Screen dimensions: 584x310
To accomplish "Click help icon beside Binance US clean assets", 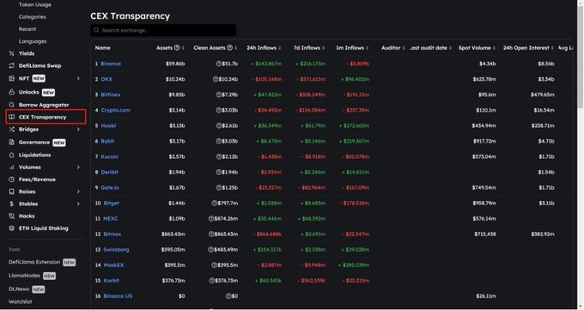I will pos(228,296).
